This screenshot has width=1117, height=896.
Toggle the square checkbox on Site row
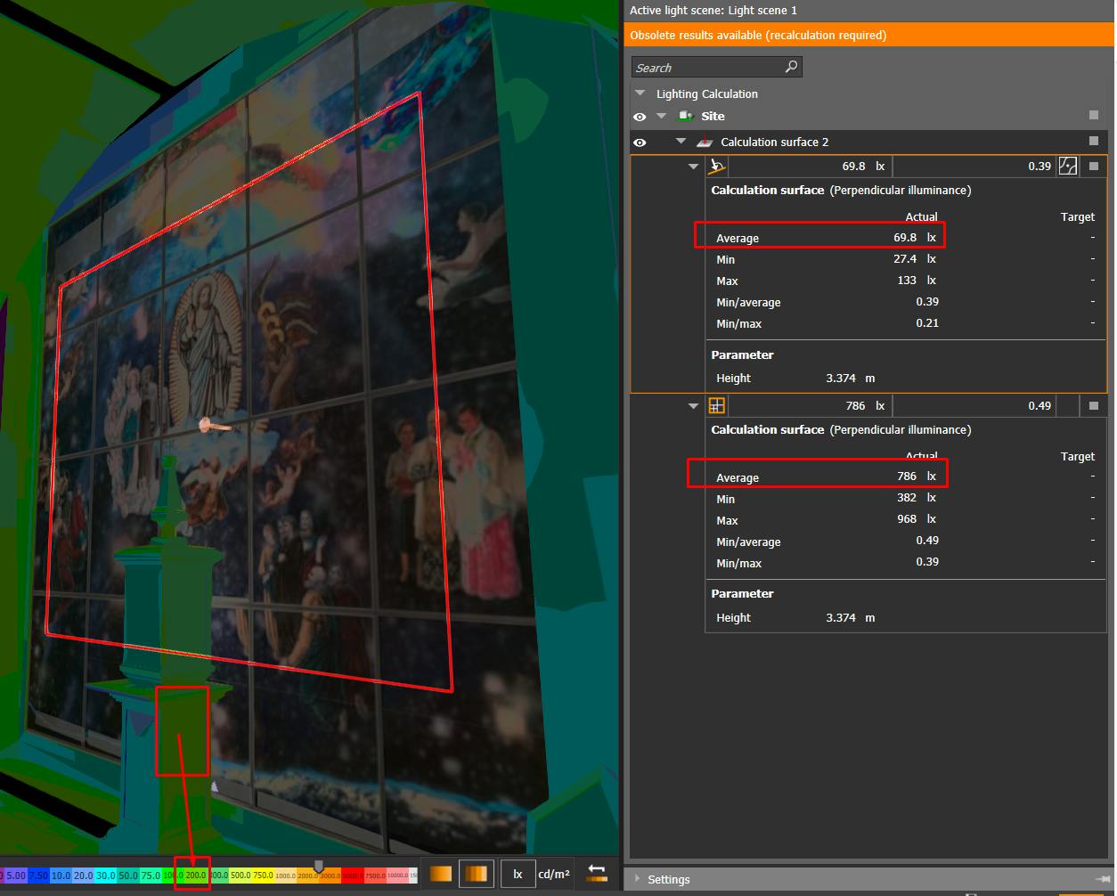point(1094,116)
